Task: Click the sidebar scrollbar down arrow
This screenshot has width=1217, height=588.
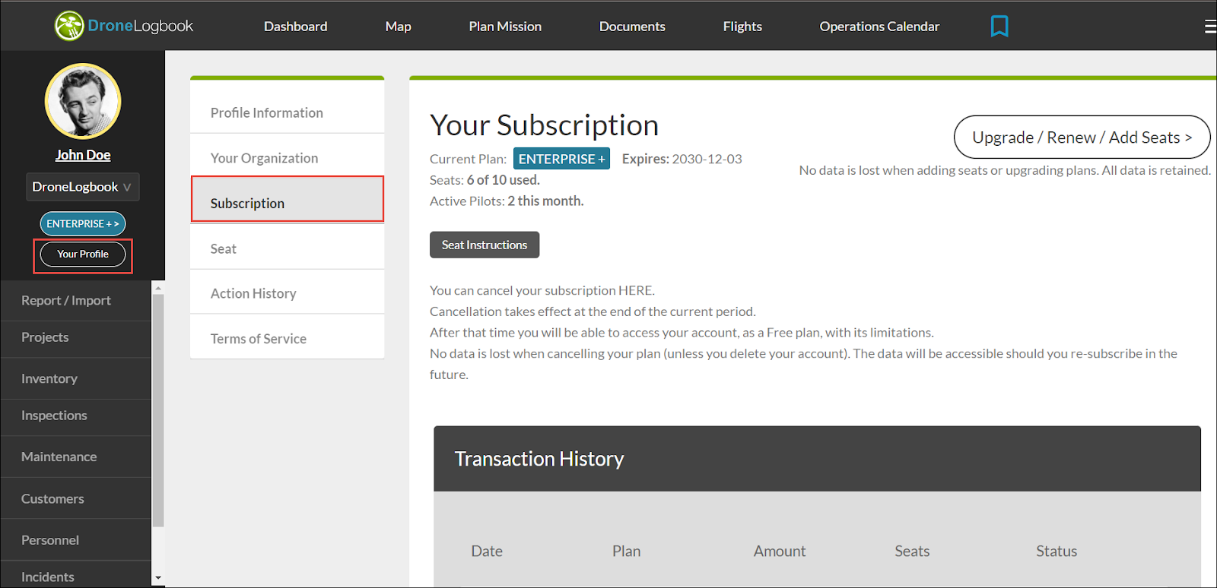Action: click(158, 578)
